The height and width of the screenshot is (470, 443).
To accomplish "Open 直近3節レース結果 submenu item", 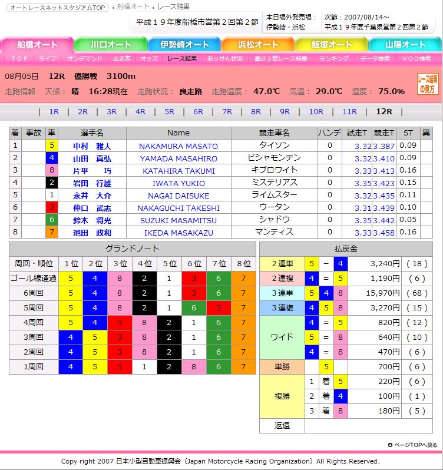I will pos(281,58).
